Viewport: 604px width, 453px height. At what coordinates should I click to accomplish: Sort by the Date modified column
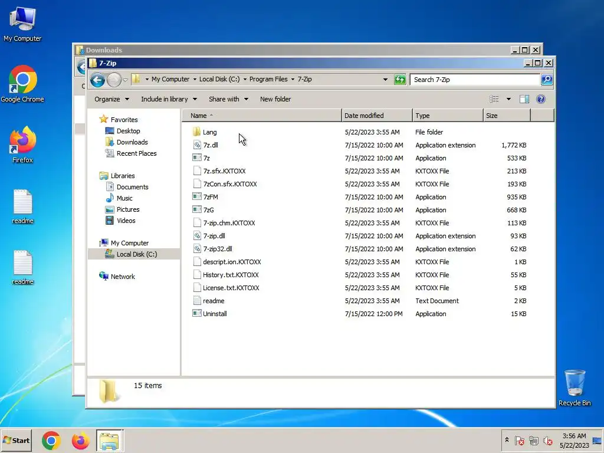coord(377,116)
